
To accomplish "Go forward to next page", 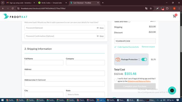I will [x=8, y=8].
